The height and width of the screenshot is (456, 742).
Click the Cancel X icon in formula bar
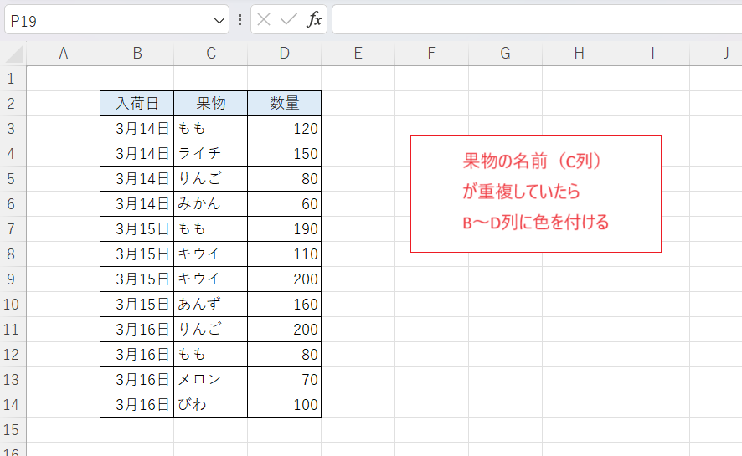(x=264, y=20)
